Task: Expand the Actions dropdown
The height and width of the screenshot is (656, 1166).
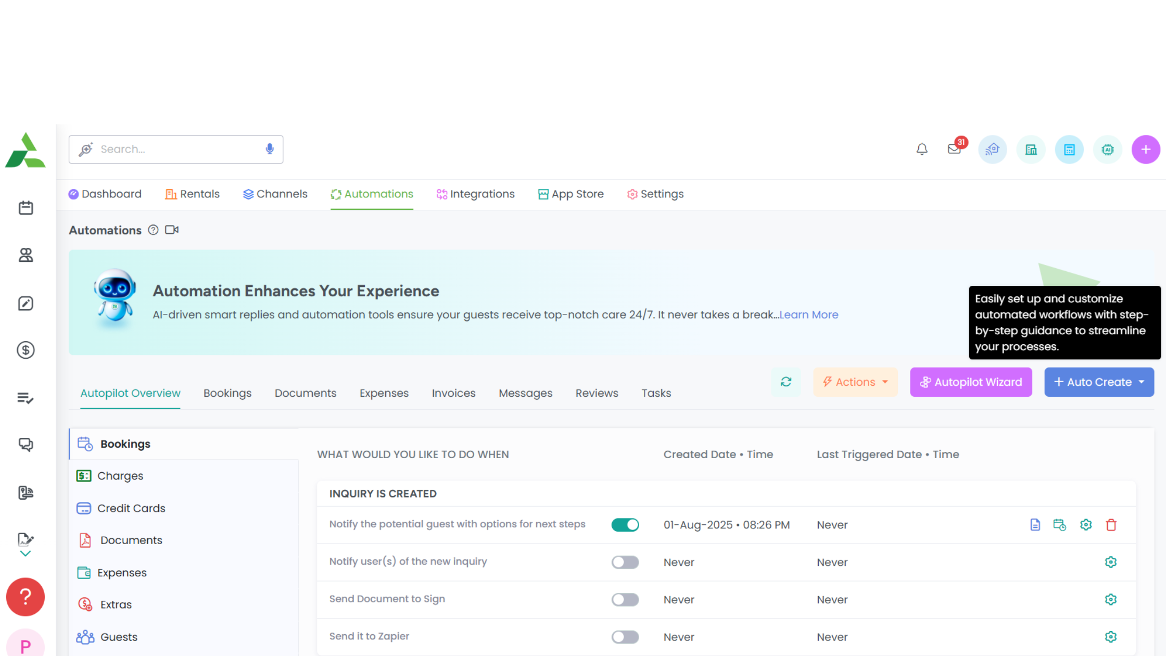Action: click(x=855, y=382)
